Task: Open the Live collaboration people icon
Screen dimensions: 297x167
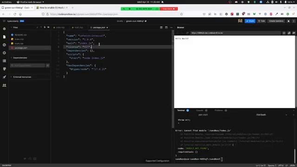Action: pos(4,85)
